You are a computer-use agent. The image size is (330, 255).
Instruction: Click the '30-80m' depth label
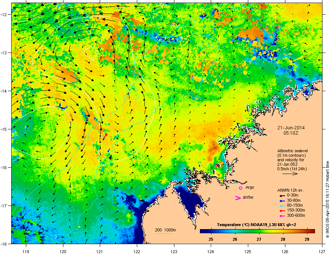point(294,200)
